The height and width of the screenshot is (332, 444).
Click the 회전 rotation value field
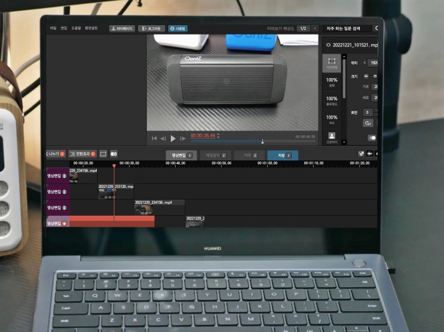[368, 113]
